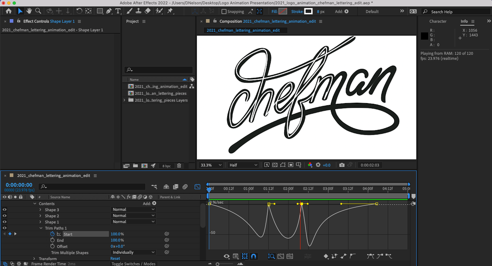
Task: Hide Shape 1 with its eye icon
Action: 5,222
